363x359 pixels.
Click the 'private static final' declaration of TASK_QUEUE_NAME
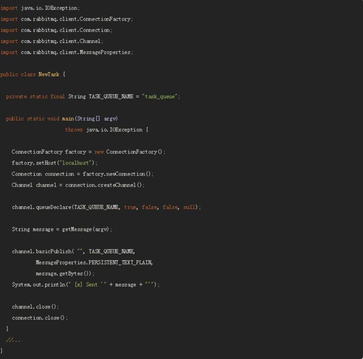click(x=93, y=96)
